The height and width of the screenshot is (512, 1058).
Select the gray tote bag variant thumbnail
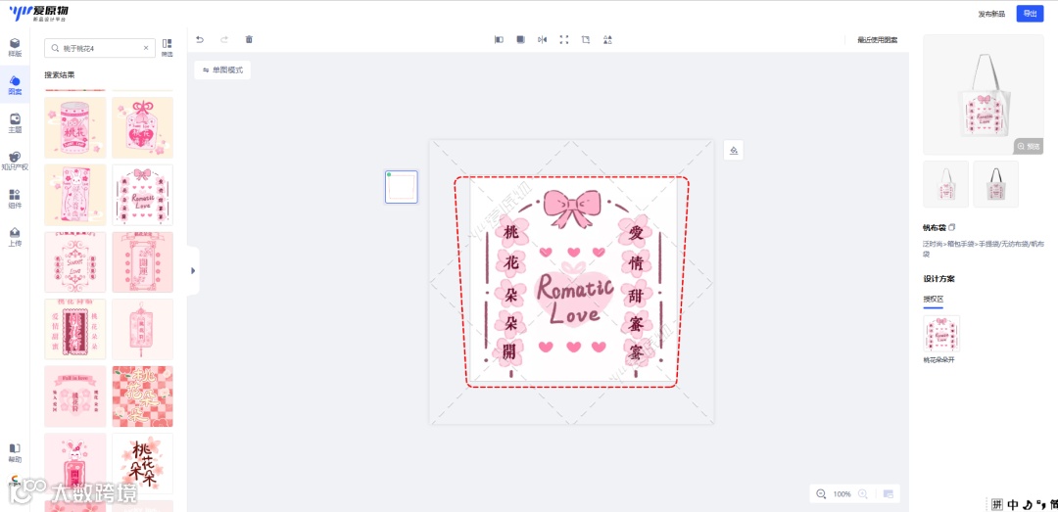point(996,184)
